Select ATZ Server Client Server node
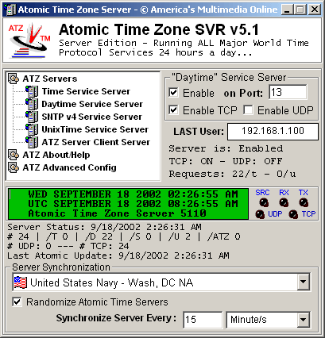Image resolution: width=325 pixels, height=338 pixels. click(96, 142)
